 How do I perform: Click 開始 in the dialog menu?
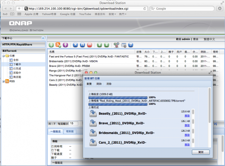(99, 84)
